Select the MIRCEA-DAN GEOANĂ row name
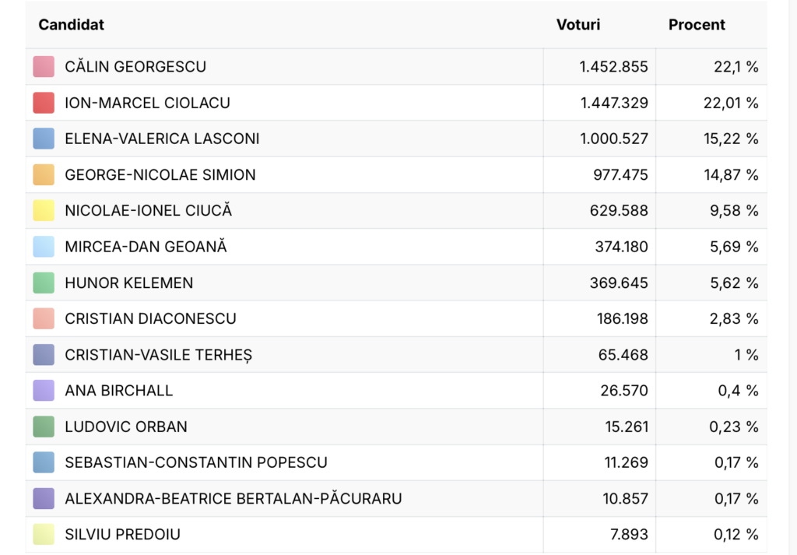This screenshot has height=555, width=797. coord(146,247)
